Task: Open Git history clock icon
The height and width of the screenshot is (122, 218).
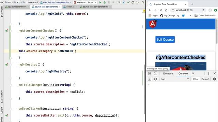Action: pyautogui.click(x=133, y=2)
